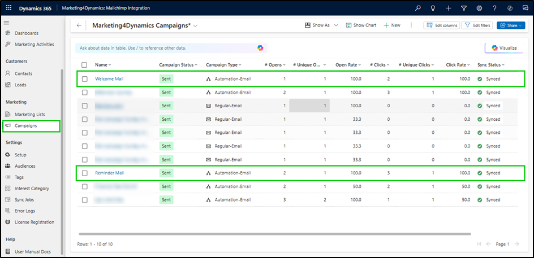This screenshot has width=534, height=258.
Task: Go to first page arrow in pager
Action: click(x=479, y=244)
